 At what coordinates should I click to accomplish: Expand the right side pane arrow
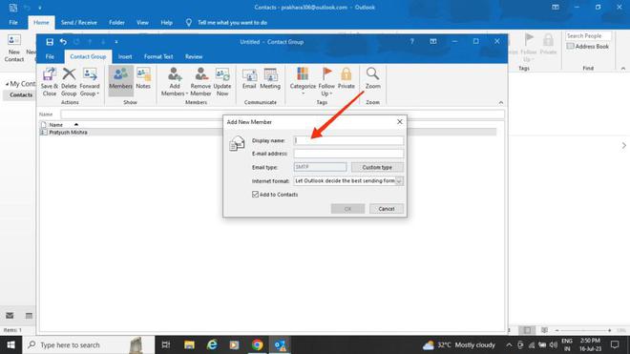(x=623, y=145)
